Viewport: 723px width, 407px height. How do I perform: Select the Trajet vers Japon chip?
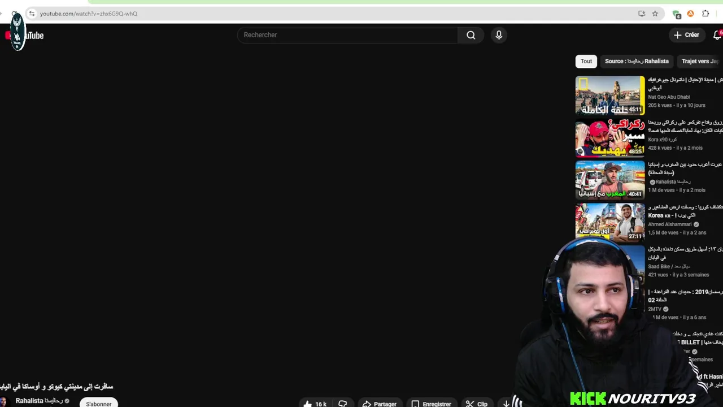click(700, 61)
